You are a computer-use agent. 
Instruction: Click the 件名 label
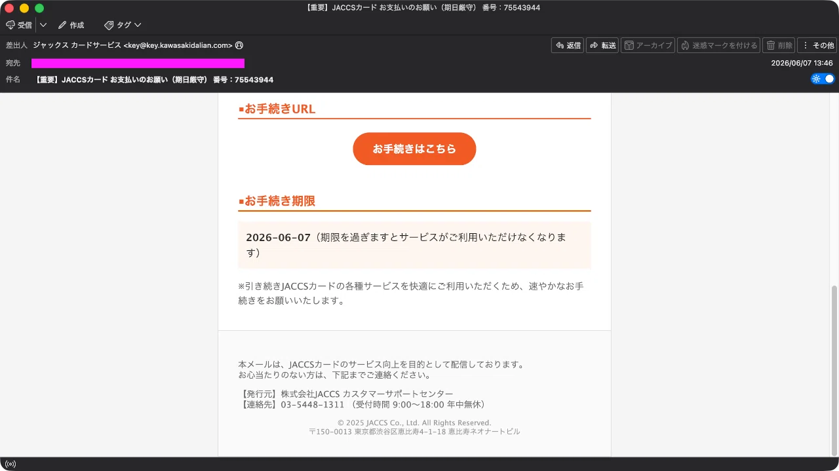click(x=13, y=80)
